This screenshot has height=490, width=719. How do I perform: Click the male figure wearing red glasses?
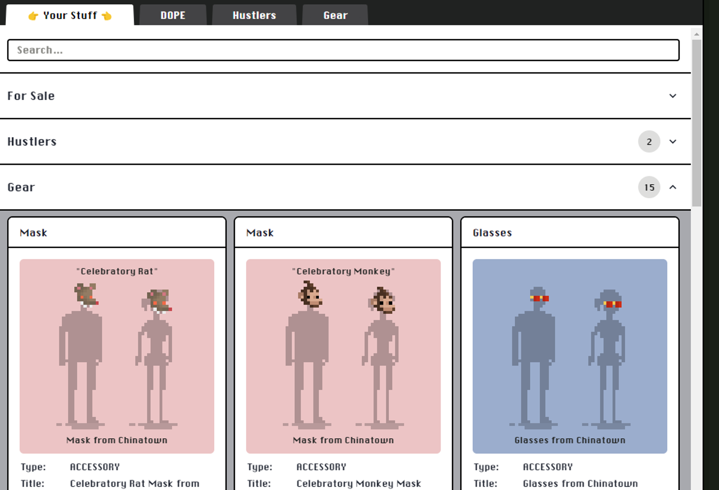pos(534,354)
